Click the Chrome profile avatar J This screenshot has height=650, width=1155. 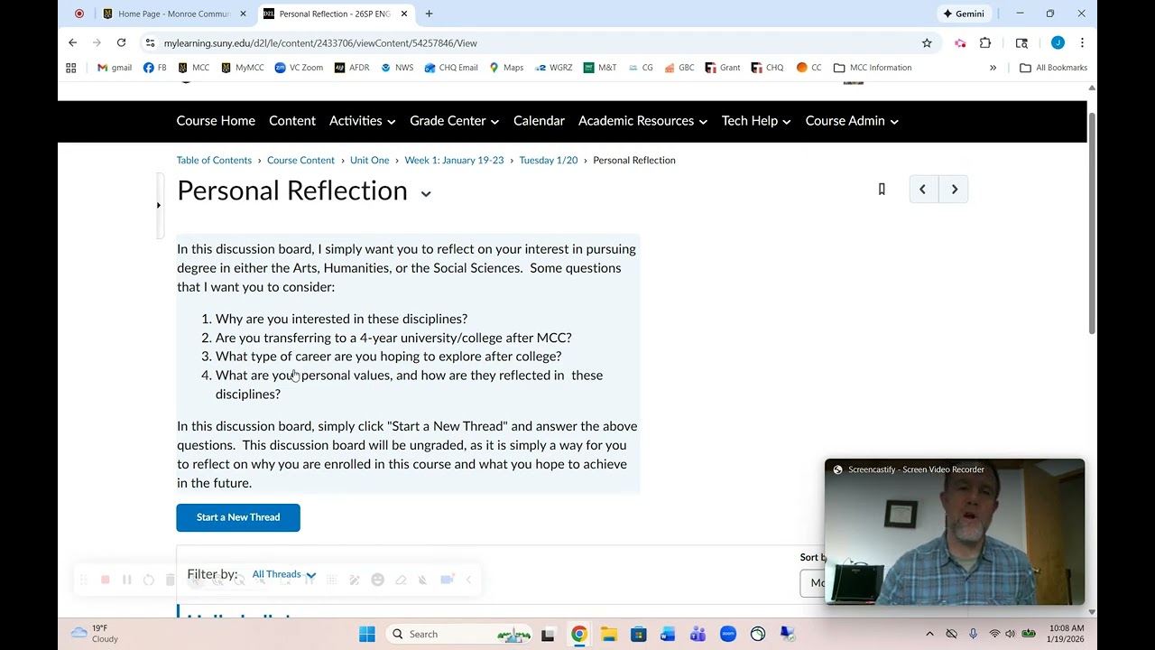click(1058, 42)
